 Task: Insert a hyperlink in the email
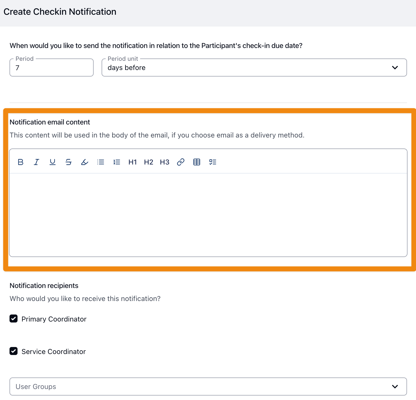point(181,162)
